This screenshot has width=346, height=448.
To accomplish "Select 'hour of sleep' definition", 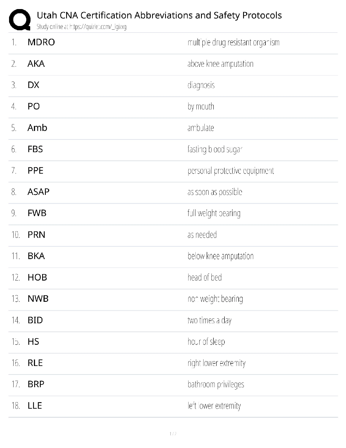I will coord(206,342).
